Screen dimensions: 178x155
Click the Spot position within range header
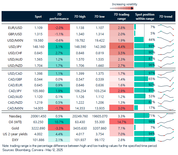coord(145,17)
